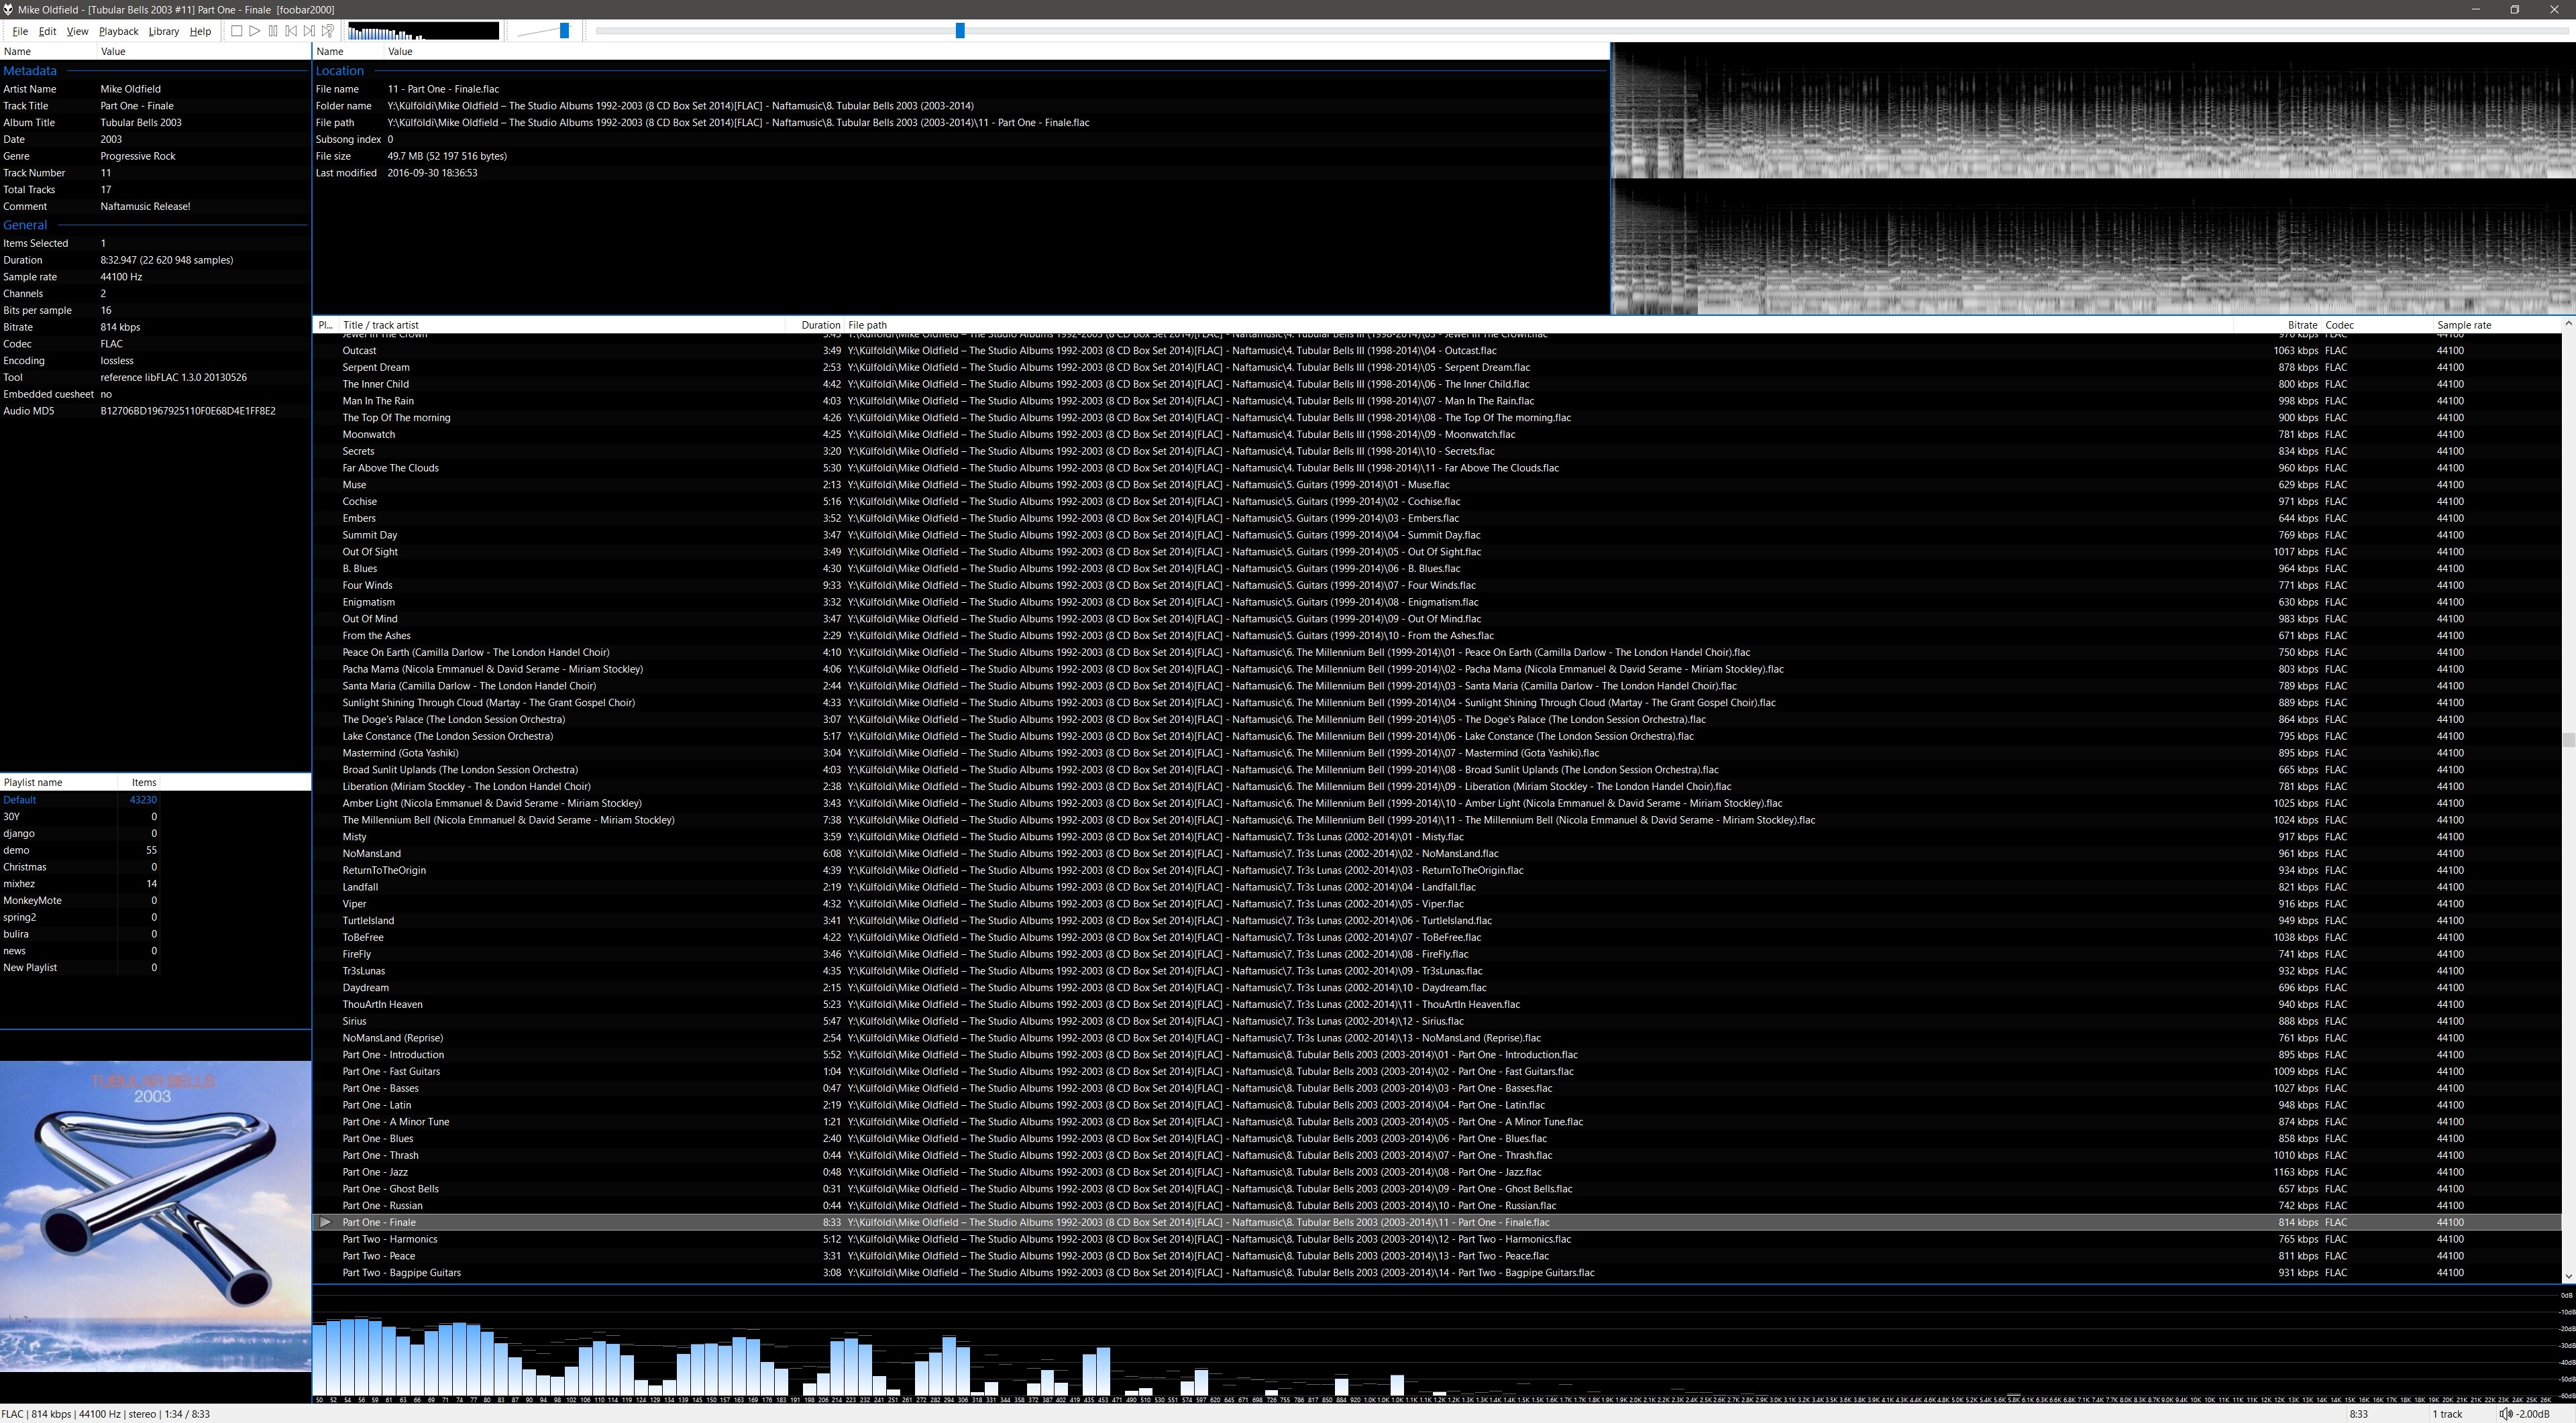
Task: Click the seek bar position handle
Action: [960, 31]
